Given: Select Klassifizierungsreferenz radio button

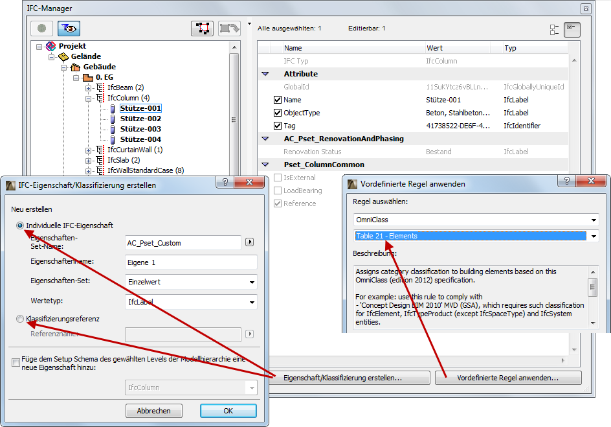Looking at the screenshot, I should click(20, 319).
